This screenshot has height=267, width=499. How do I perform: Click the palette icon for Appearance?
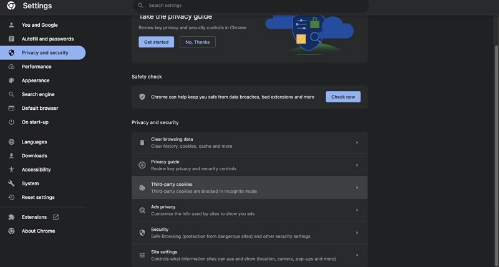click(x=11, y=80)
